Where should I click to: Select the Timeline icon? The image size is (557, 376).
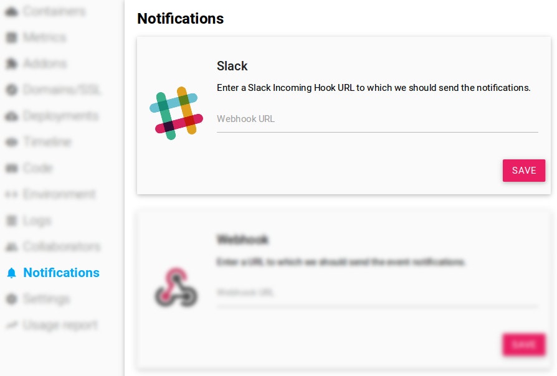(x=12, y=142)
